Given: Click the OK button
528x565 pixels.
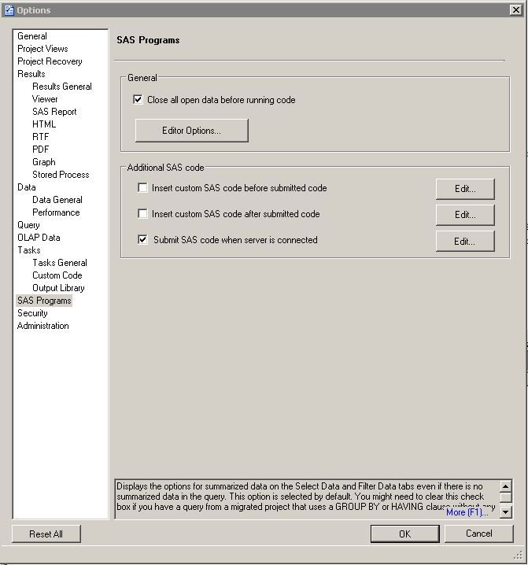Looking at the screenshot, I should (404, 534).
